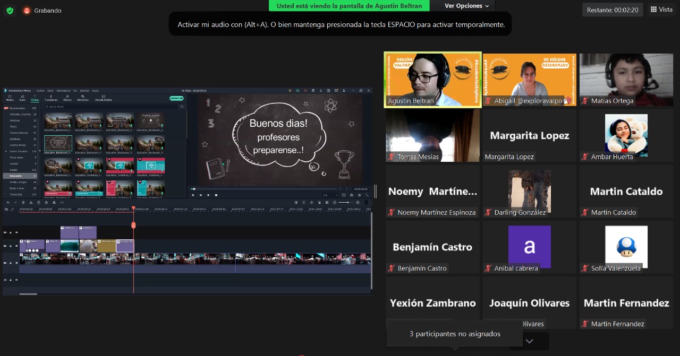Image resolution: width=680 pixels, height=356 pixels.
Task: Click the preview volume speaker icon
Action: coord(359,195)
